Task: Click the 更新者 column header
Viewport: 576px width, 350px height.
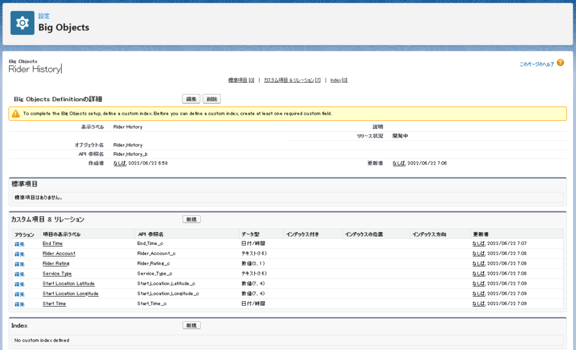Action: tap(481, 234)
